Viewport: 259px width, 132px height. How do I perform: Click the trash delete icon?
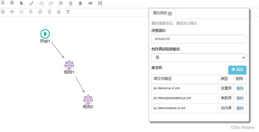(x=71, y=3)
